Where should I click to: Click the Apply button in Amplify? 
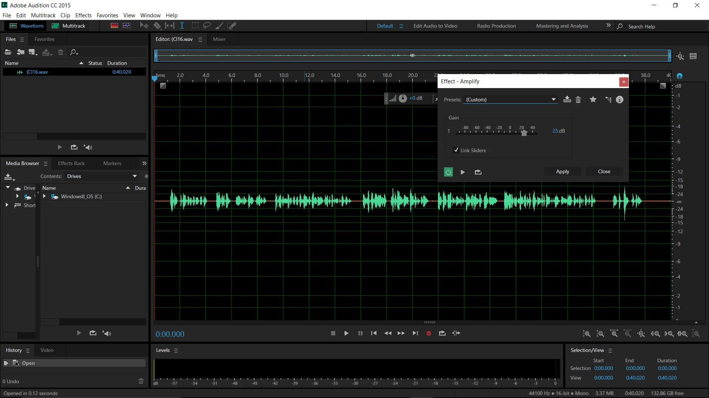click(562, 171)
